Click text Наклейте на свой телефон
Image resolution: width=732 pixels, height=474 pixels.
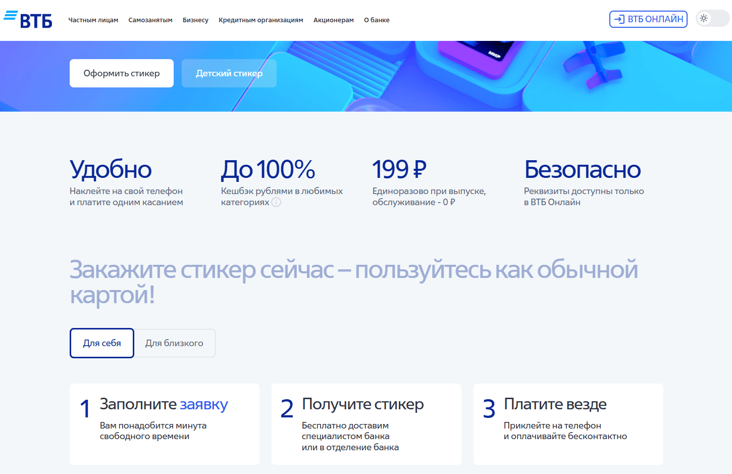point(126,191)
